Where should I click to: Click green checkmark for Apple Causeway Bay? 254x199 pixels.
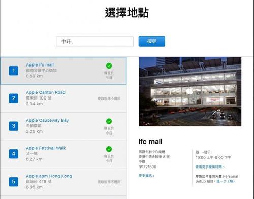(x=109, y=121)
